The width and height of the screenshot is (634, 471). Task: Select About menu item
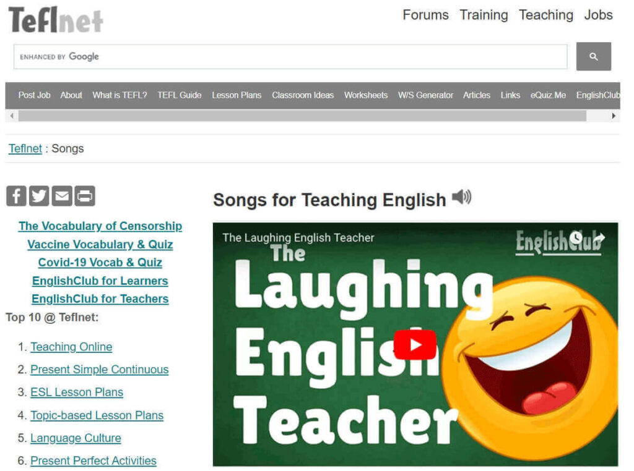pos(71,95)
